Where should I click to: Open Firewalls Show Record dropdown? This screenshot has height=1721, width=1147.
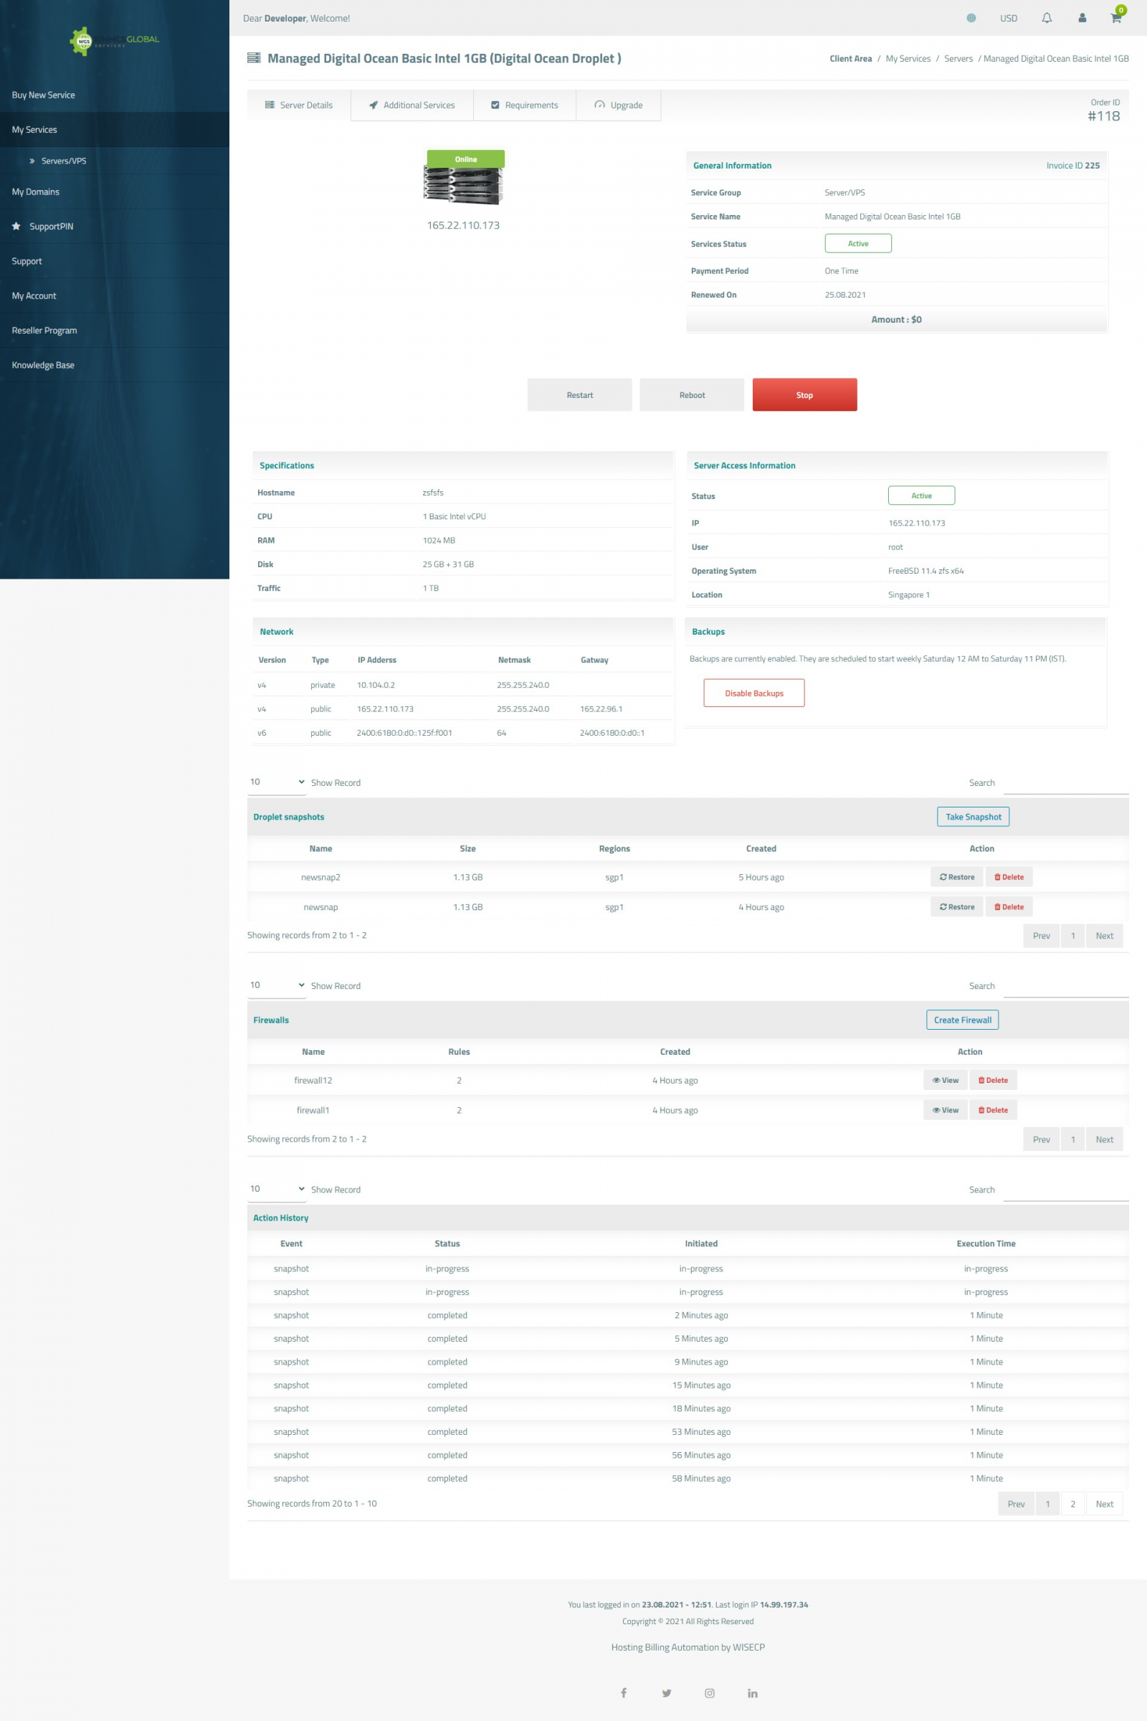click(x=277, y=985)
